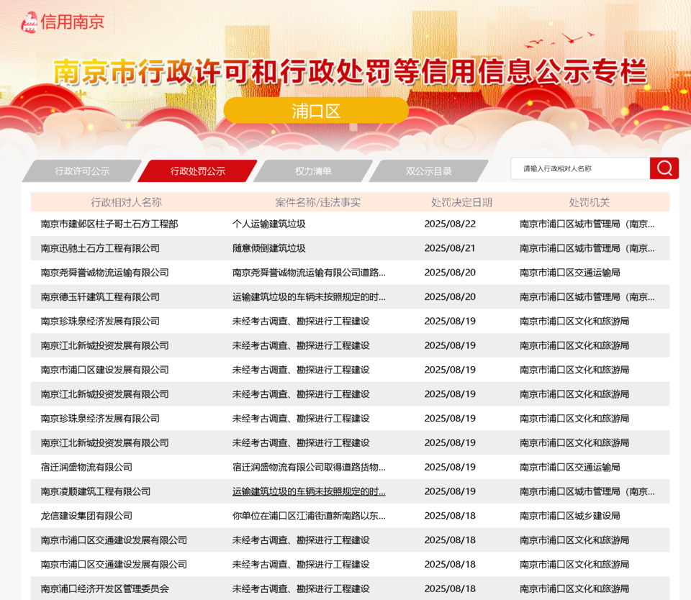Open 南京德玉轩建筑工程有限公司 entry

(100, 297)
